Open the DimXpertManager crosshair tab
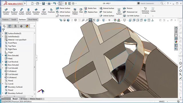Viewport: 183px width, 103px height. 21,26
